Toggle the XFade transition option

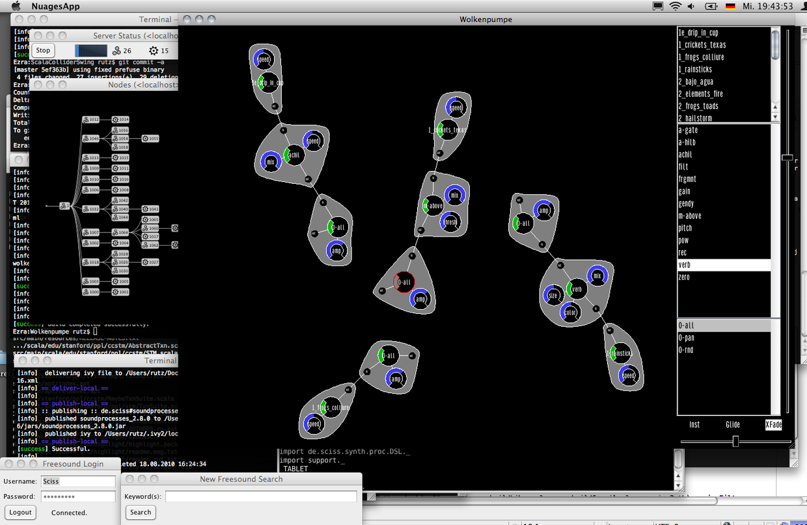point(773,424)
